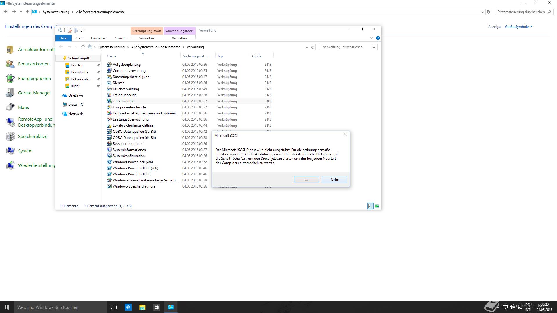Screen dimensions: 557x313
Task: Open the Explorer help question mark icon
Action: tap(378, 38)
